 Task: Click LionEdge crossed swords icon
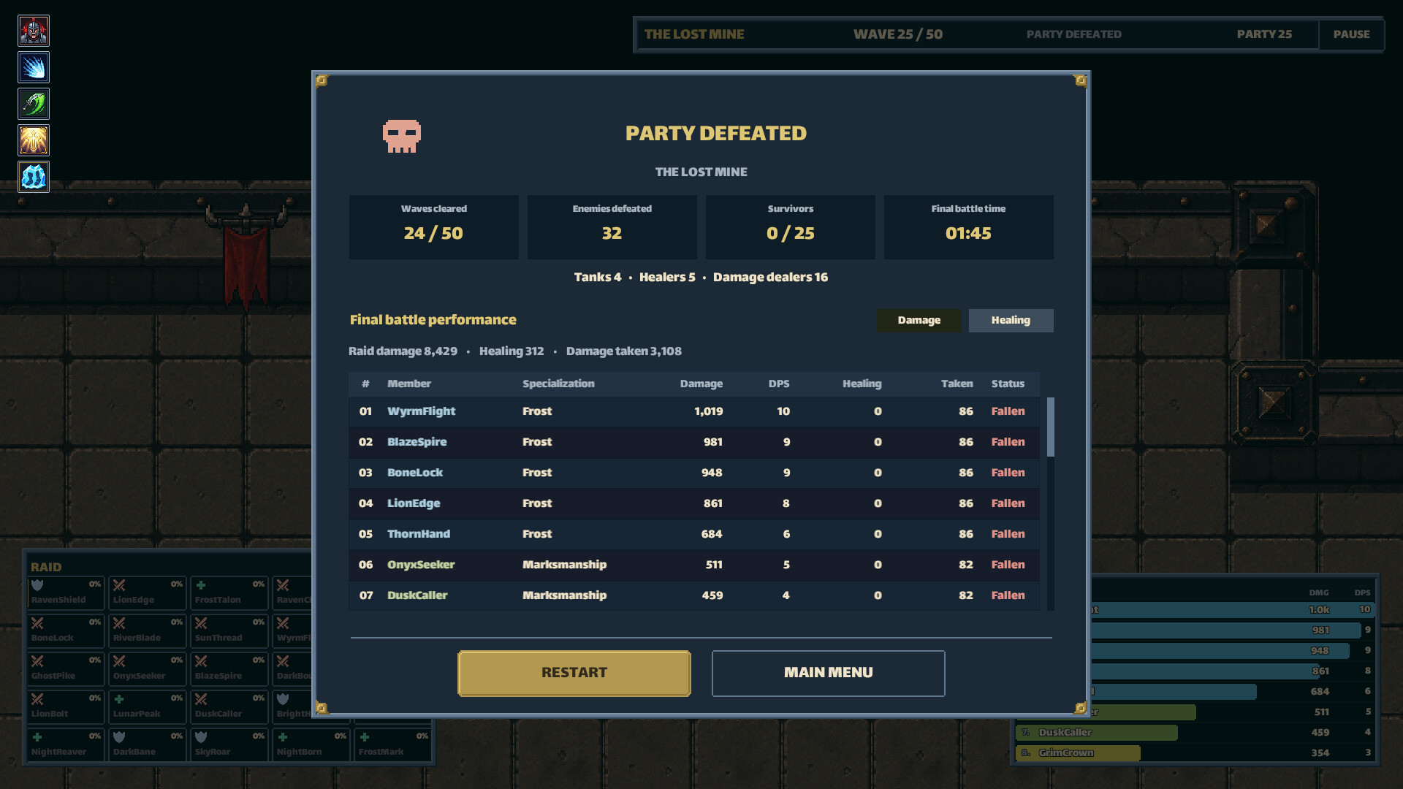click(119, 585)
